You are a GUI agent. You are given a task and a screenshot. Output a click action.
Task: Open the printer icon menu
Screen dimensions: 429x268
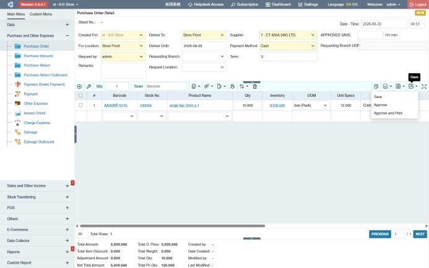(x=387, y=86)
